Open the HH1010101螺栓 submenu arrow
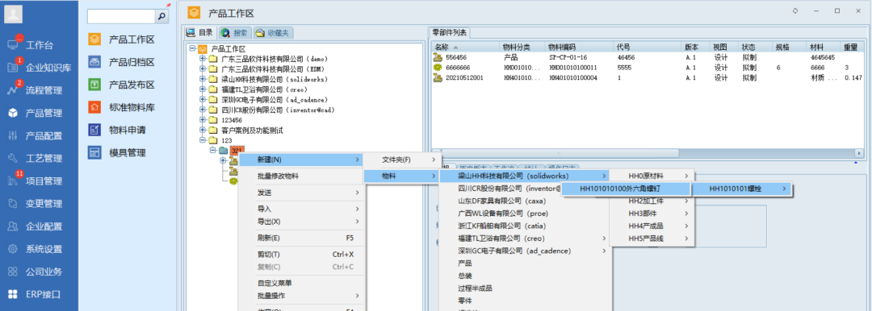The image size is (872, 311). (x=784, y=189)
